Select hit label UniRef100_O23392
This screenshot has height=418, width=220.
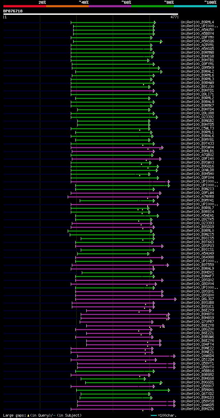click(197, 117)
